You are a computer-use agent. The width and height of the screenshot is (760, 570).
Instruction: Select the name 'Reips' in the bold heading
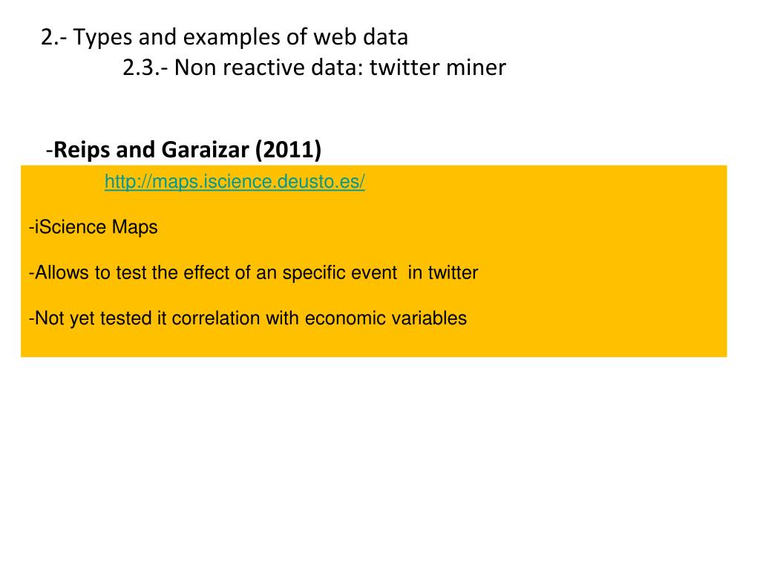[82, 150]
